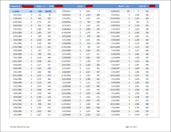Select the 12/31/2009 date cell

tap(17, 33)
